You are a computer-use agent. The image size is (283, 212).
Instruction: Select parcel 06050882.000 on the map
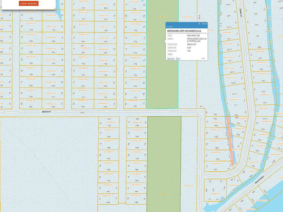point(266,121)
